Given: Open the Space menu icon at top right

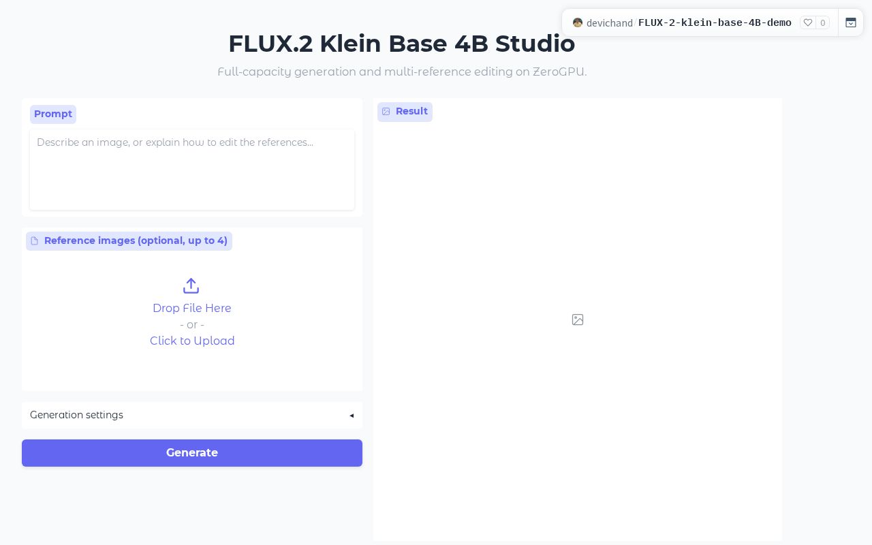Looking at the screenshot, I should [x=851, y=22].
